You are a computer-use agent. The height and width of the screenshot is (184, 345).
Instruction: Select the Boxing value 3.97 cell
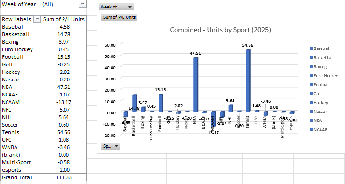point(64,42)
